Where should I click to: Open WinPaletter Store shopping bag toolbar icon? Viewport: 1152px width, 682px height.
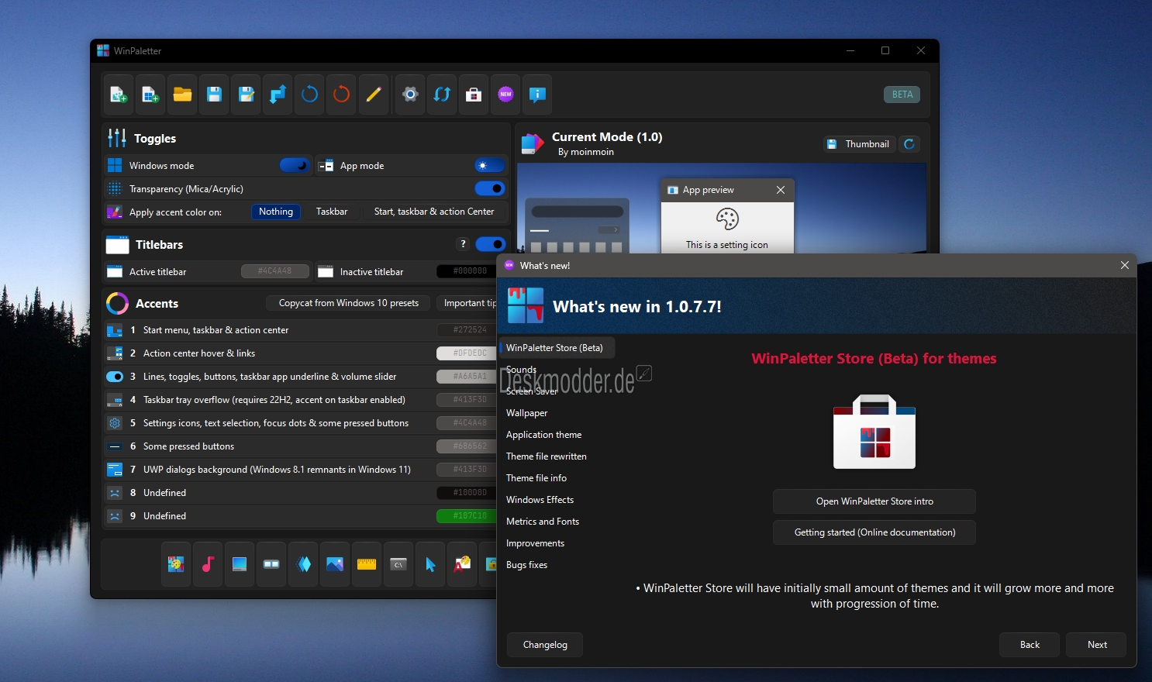pos(474,95)
